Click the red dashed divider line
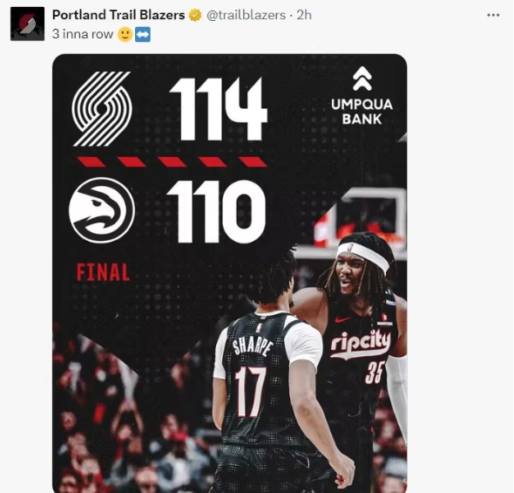514x493 pixels. 172,161
